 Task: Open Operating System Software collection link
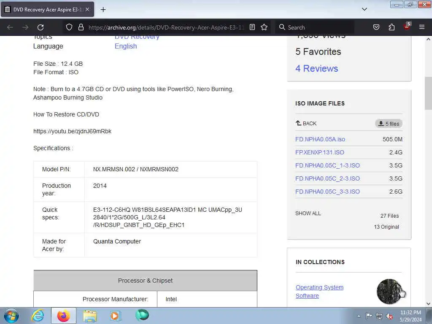(319, 292)
